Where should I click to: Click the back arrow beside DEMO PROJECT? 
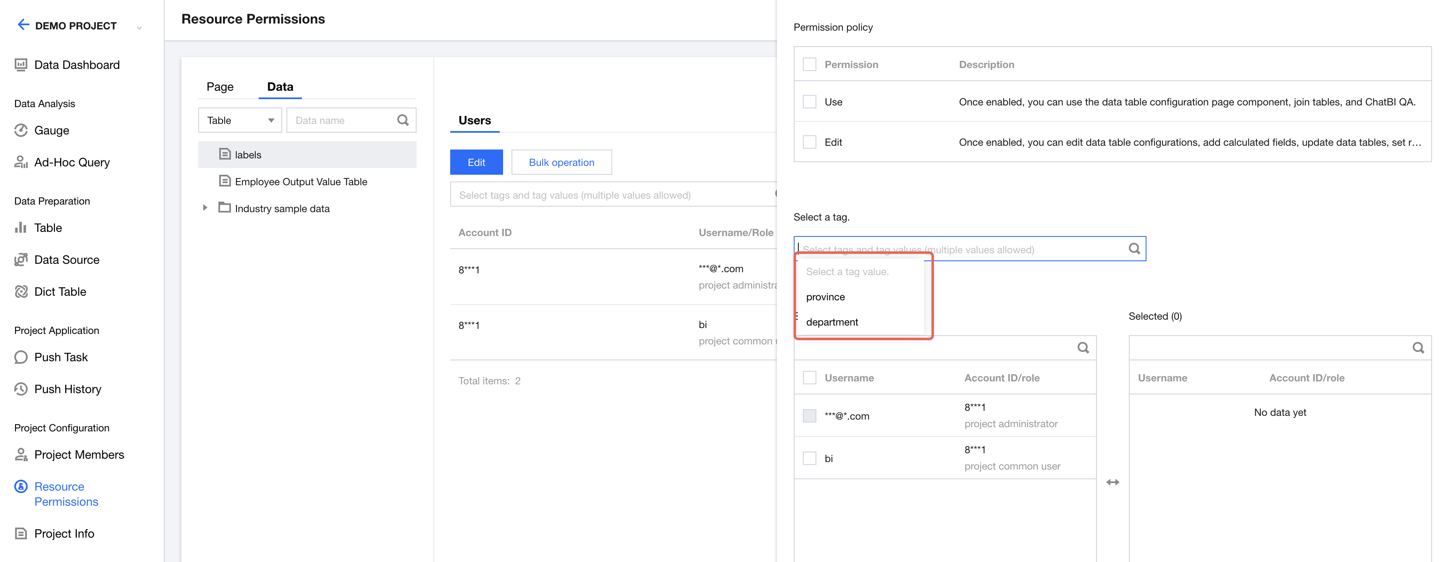(23, 25)
